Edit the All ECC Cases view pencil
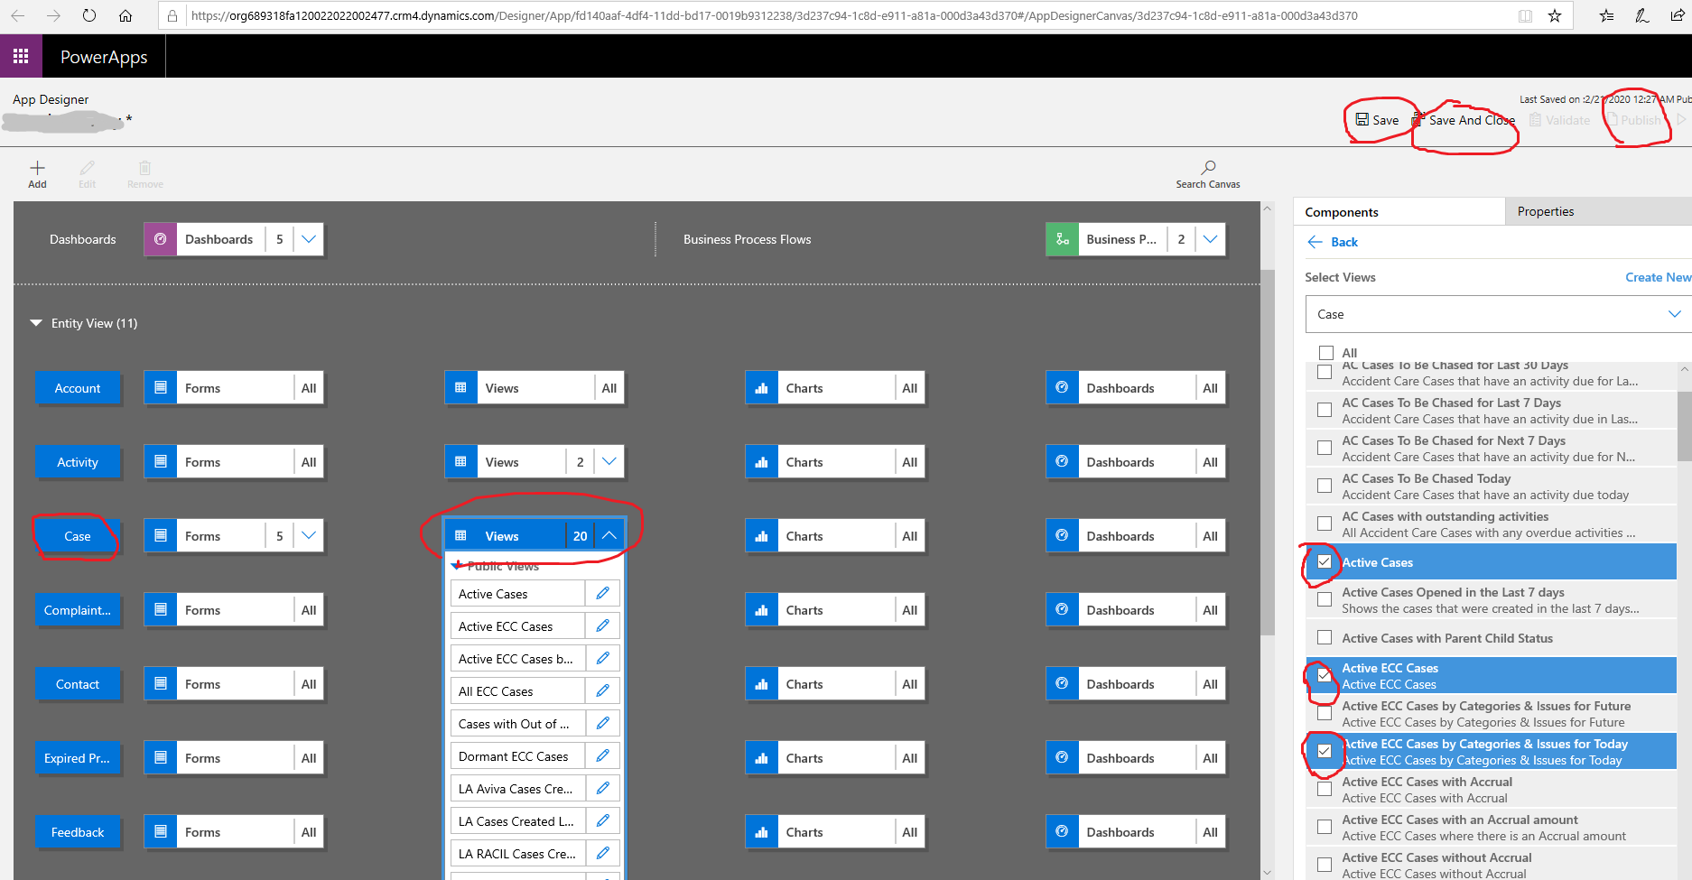This screenshot has height=880, width=1692. 602,690
